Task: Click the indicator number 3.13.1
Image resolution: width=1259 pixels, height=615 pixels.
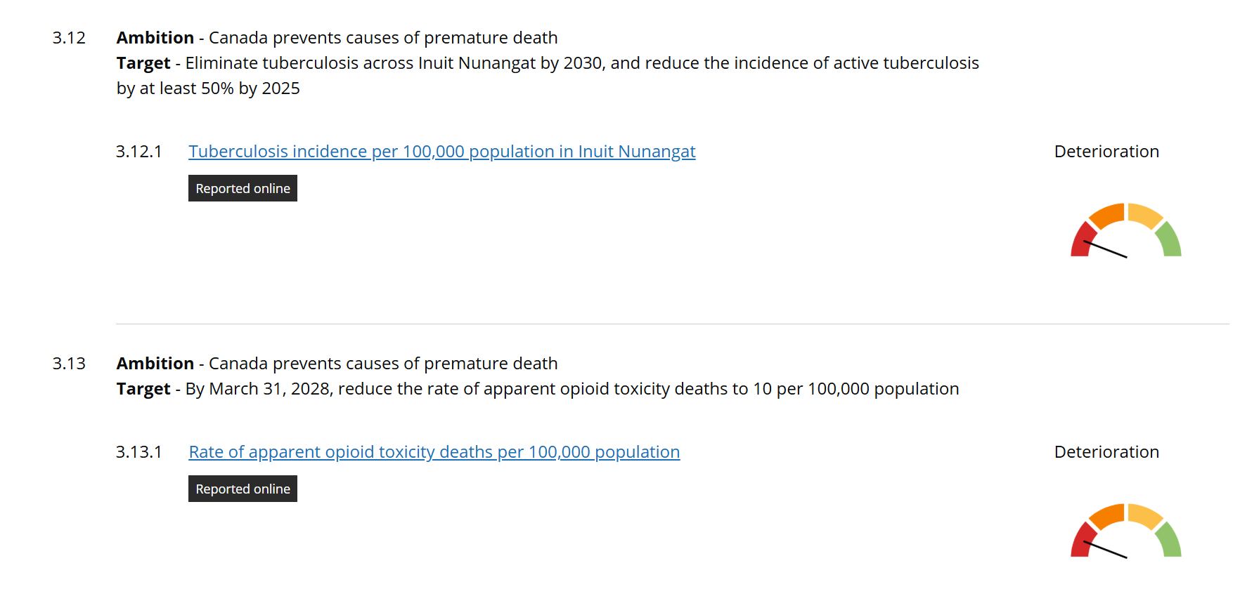Action: [138, 452]
